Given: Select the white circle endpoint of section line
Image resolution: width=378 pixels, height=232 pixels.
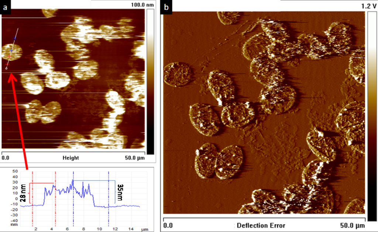Looking at the screenshot, I should coord(7,69).
